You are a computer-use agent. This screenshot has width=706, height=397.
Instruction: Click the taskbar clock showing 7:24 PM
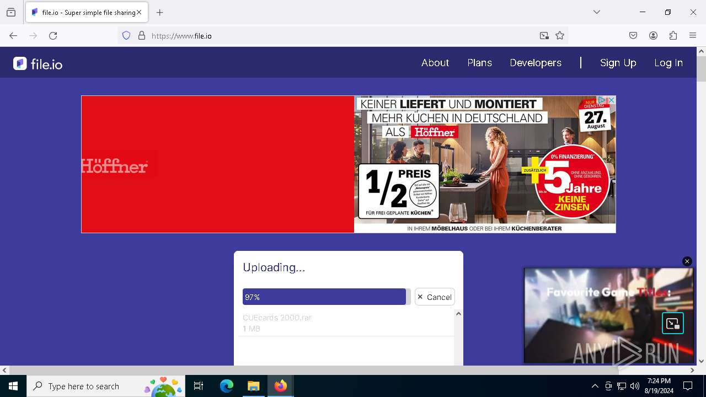click(x=659, y=386)
